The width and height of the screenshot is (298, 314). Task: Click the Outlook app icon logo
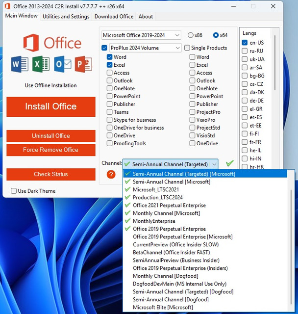pyautogui.click(x=63, y=64)
